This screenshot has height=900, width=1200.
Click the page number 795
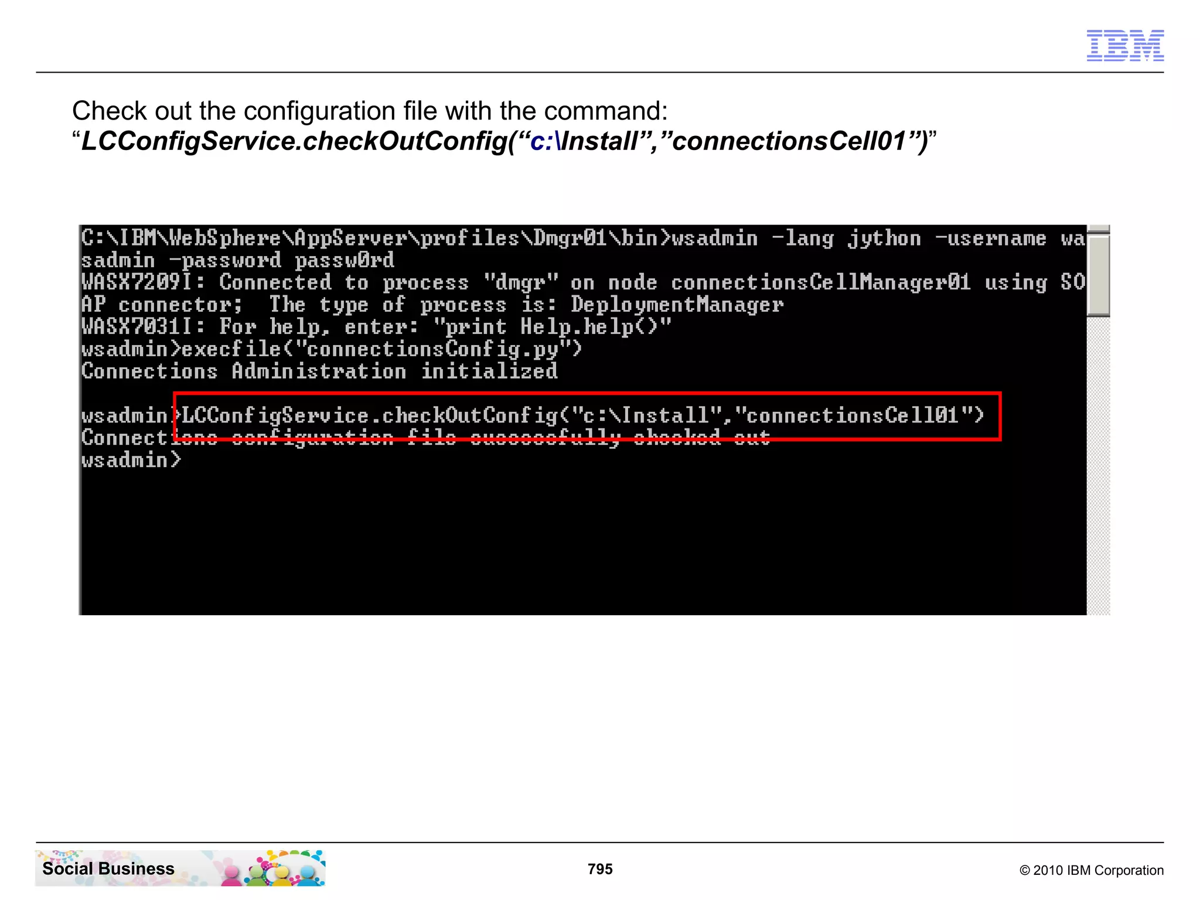599,869
